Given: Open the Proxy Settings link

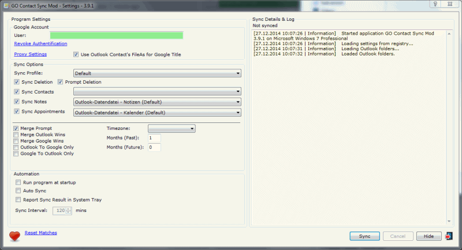Looking at the screenshot, I should tap(31, 54).
